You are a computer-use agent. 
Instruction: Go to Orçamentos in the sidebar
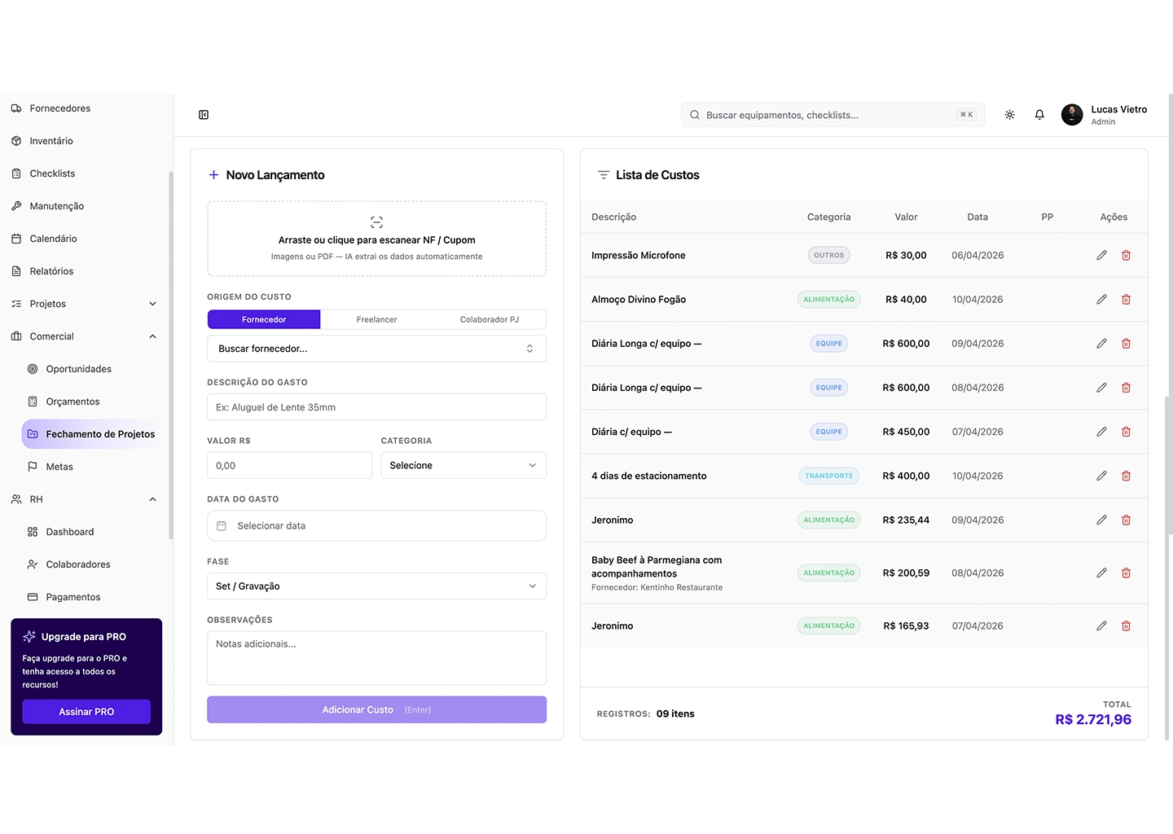(72, 402)
